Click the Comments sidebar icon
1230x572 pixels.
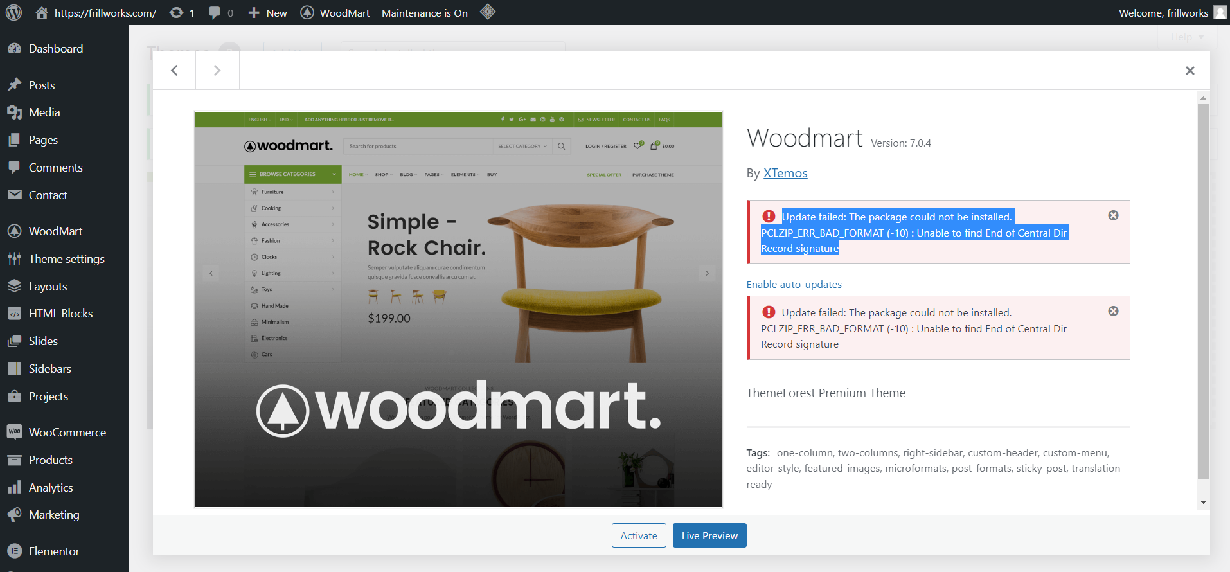tap(15, 168)
